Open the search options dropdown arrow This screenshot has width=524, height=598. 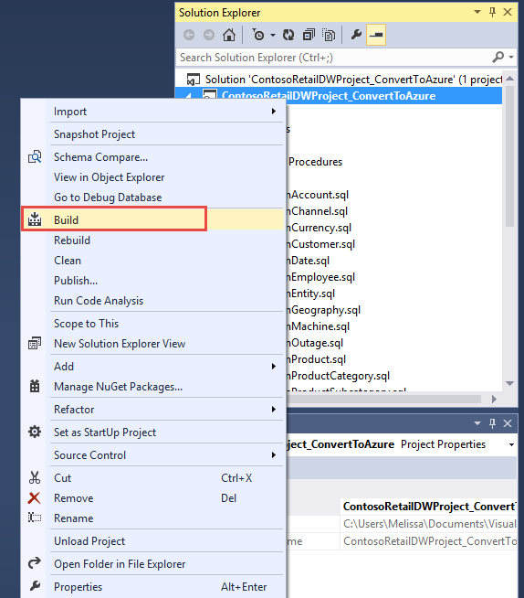tap(511, 58)
